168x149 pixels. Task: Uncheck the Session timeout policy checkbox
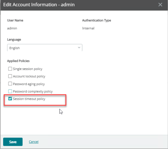[10, 99]
